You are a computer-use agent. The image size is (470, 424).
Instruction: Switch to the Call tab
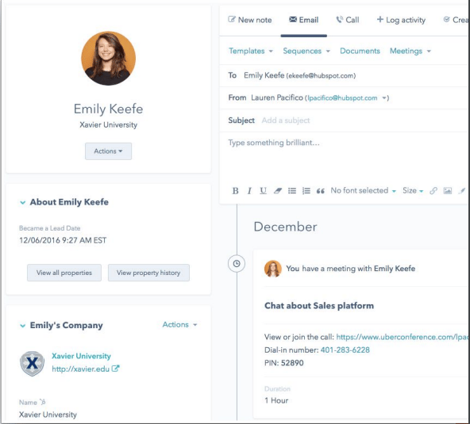(348, 20)
